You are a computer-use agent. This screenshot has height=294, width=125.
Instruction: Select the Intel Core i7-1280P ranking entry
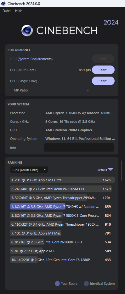pyautogui.click(x=62, y=260)
